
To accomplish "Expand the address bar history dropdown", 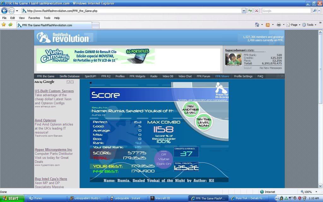I will pos(244,11).
